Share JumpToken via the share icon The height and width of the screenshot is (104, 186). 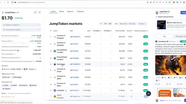click(40, 12)
